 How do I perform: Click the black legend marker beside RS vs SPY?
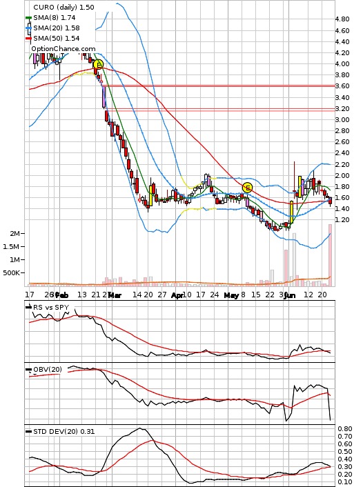pos(28,307)
